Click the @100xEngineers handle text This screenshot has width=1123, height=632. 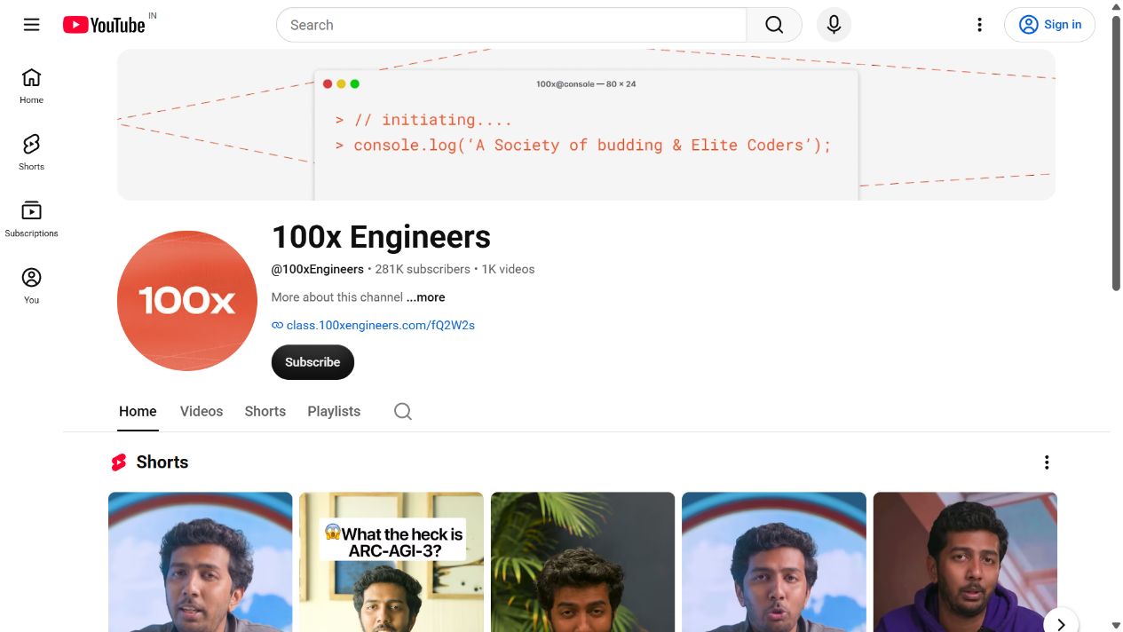coord(318,269)
